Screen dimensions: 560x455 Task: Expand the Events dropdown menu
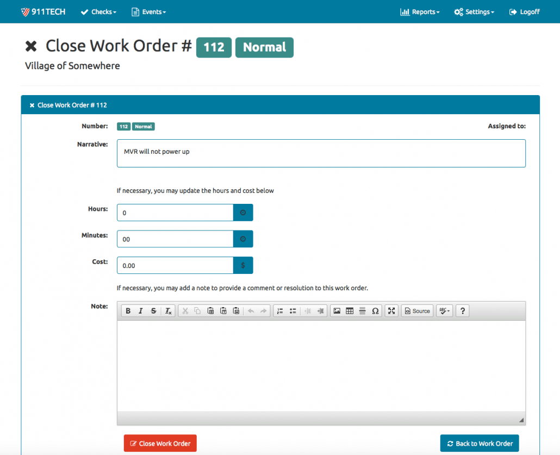148,11
